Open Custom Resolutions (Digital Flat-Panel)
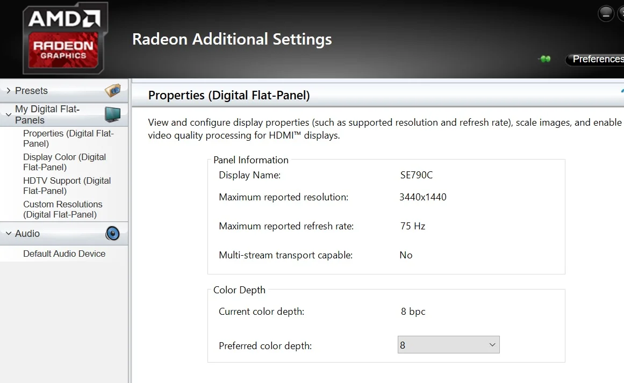 click(x=63, y=209)
